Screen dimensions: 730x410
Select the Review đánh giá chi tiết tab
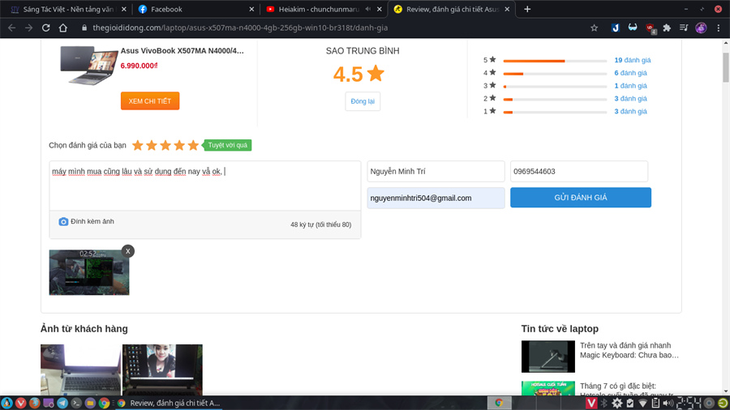pos(452,9)
